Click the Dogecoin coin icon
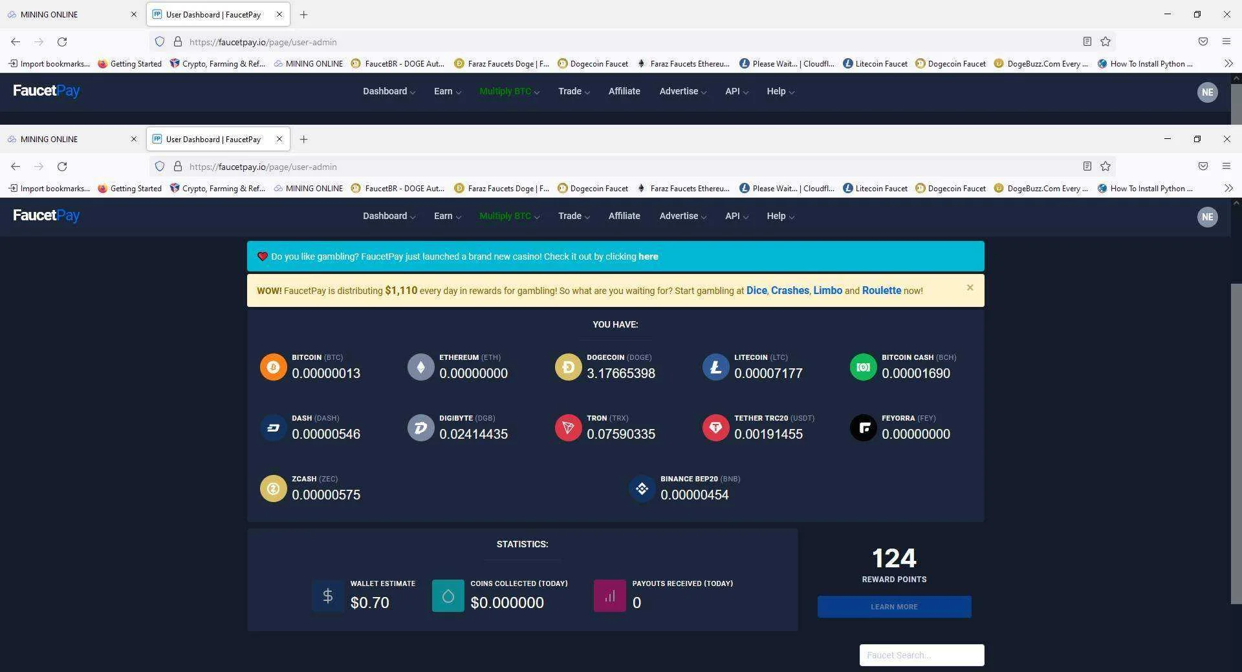 pyautogui.click(x=568, y=367)
